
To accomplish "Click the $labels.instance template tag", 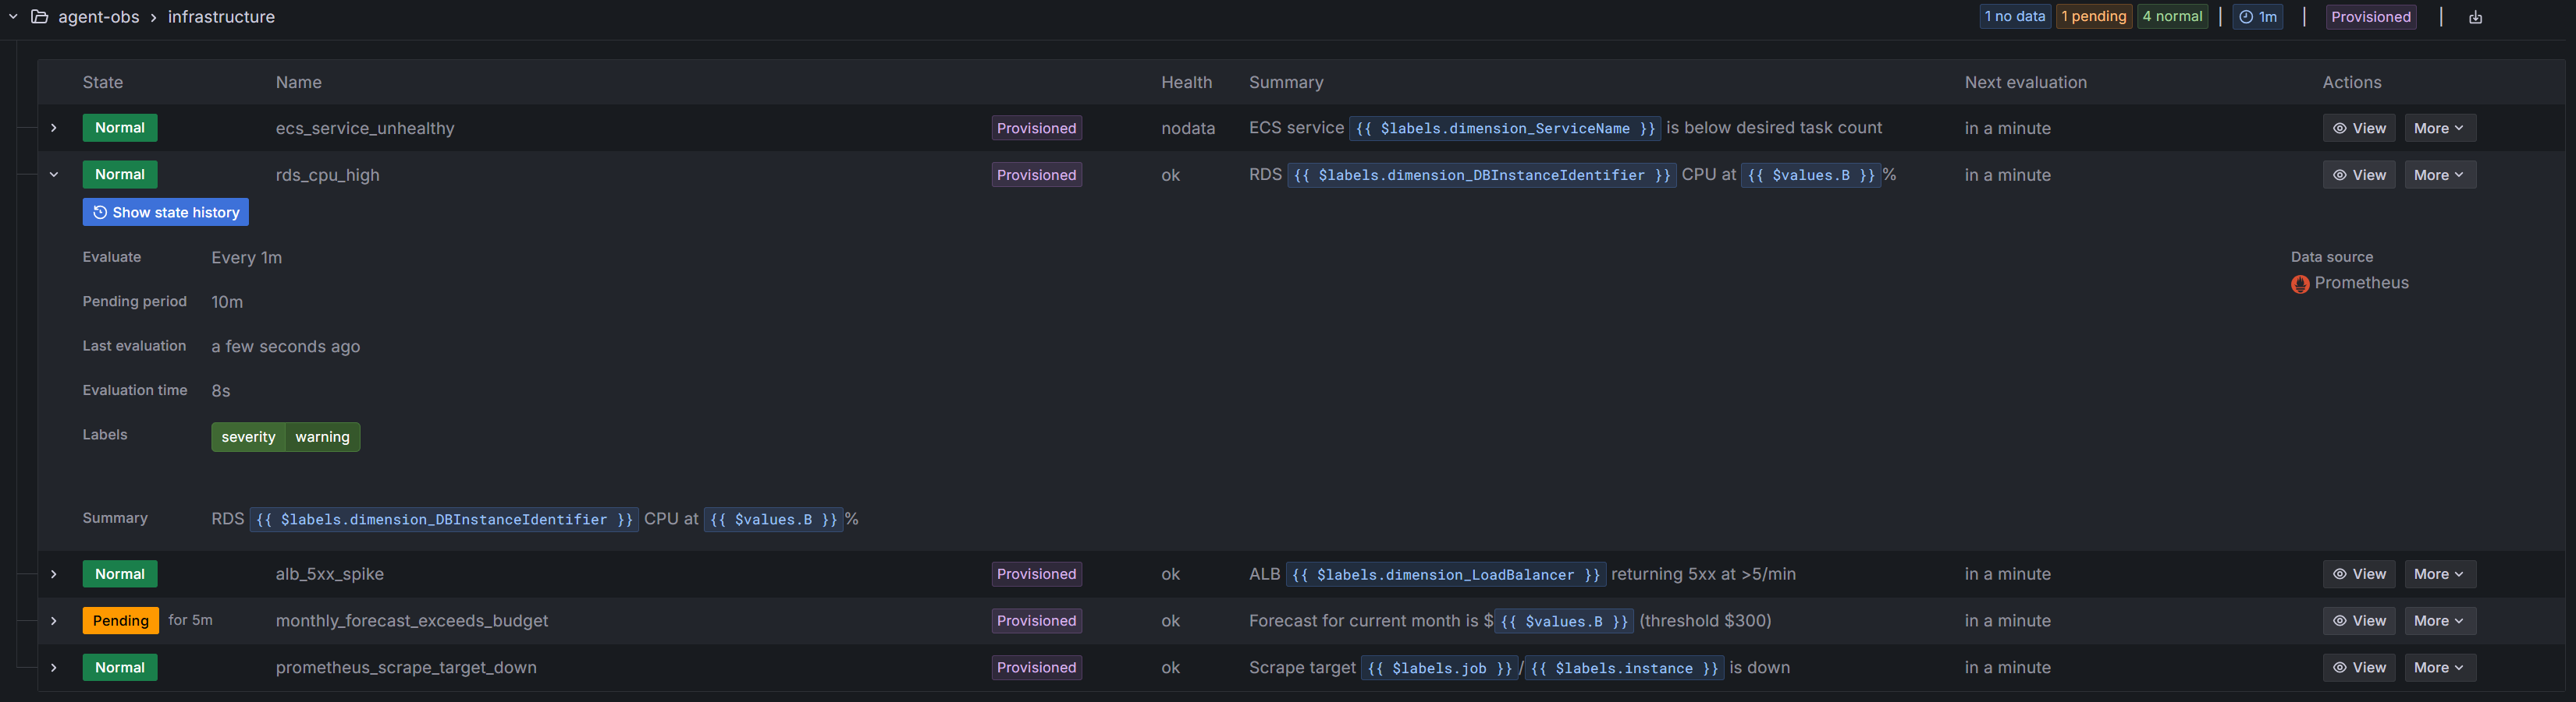I will (x=1624, y=668).
